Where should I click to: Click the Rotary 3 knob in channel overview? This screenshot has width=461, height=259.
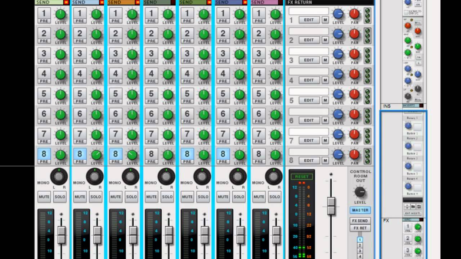click(408, 166)
